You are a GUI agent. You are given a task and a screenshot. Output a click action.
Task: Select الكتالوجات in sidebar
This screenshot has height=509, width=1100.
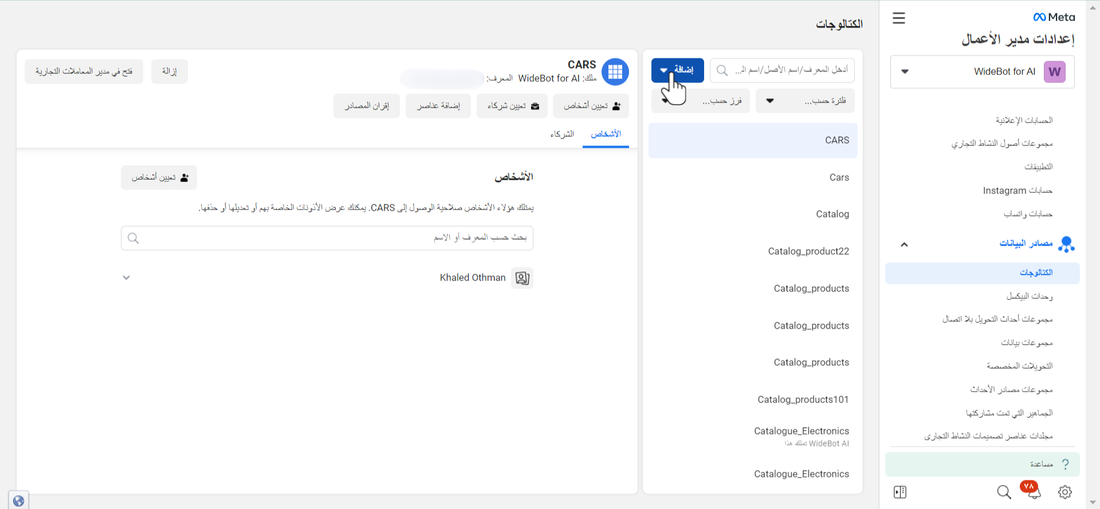click(983, 273)
